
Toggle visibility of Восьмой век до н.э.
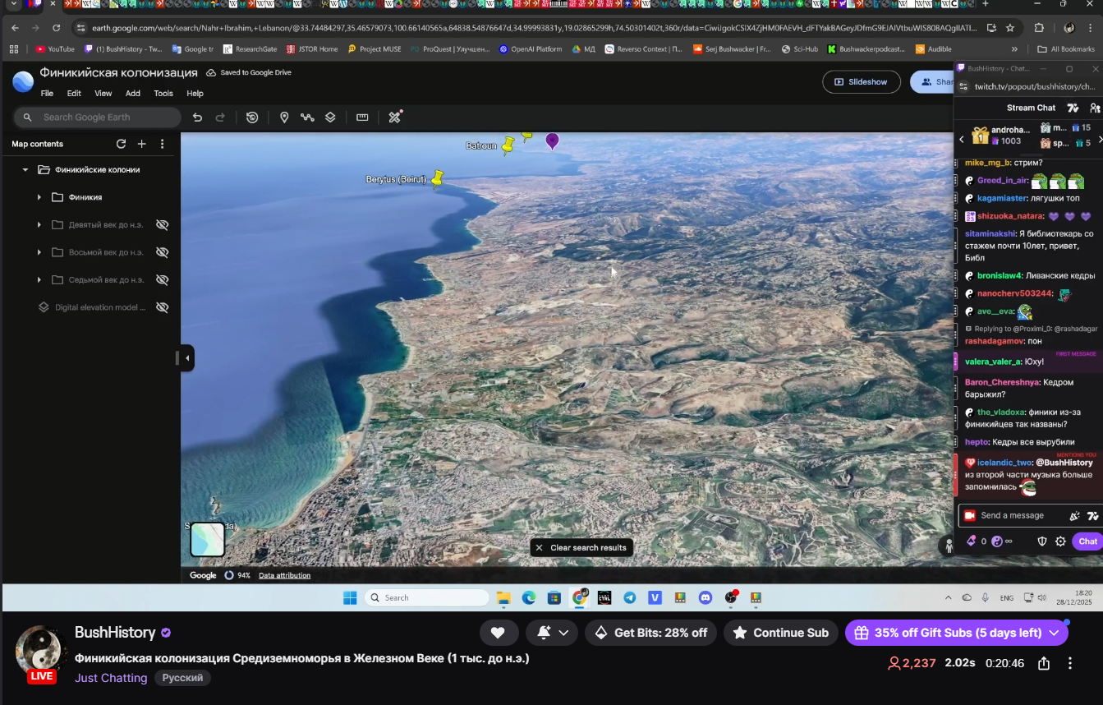(162, 252)
